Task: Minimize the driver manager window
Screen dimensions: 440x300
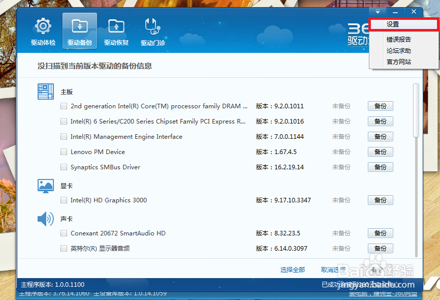Action: tap(395, 12)
